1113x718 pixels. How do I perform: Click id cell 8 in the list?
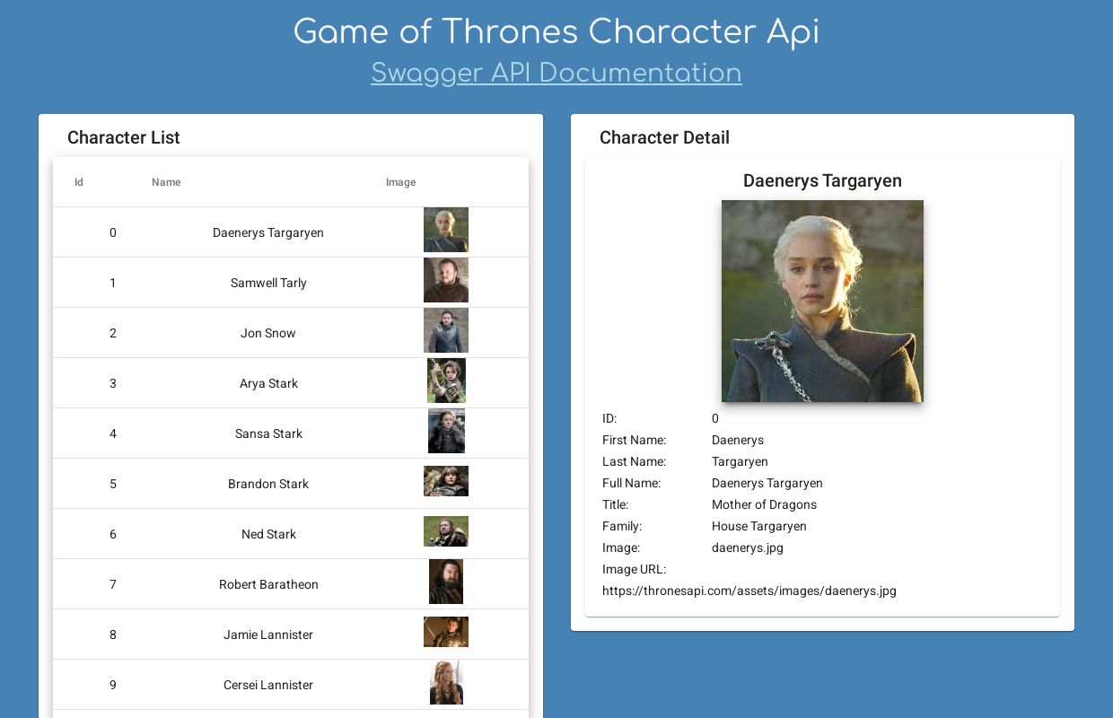[x=113, y=635]
